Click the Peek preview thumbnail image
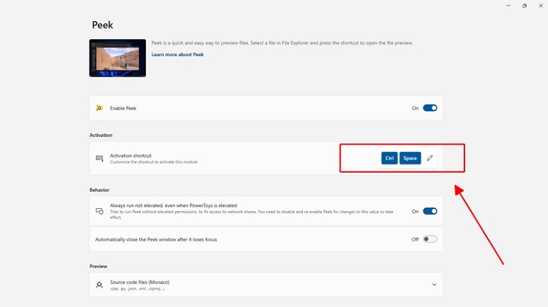Image resolution: width=548 pixels, height=307 pixels. point(117,58)
